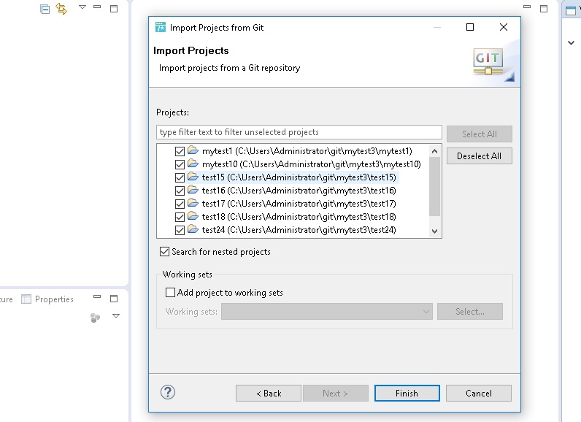Maximize the Properties panel

[114, 299]
